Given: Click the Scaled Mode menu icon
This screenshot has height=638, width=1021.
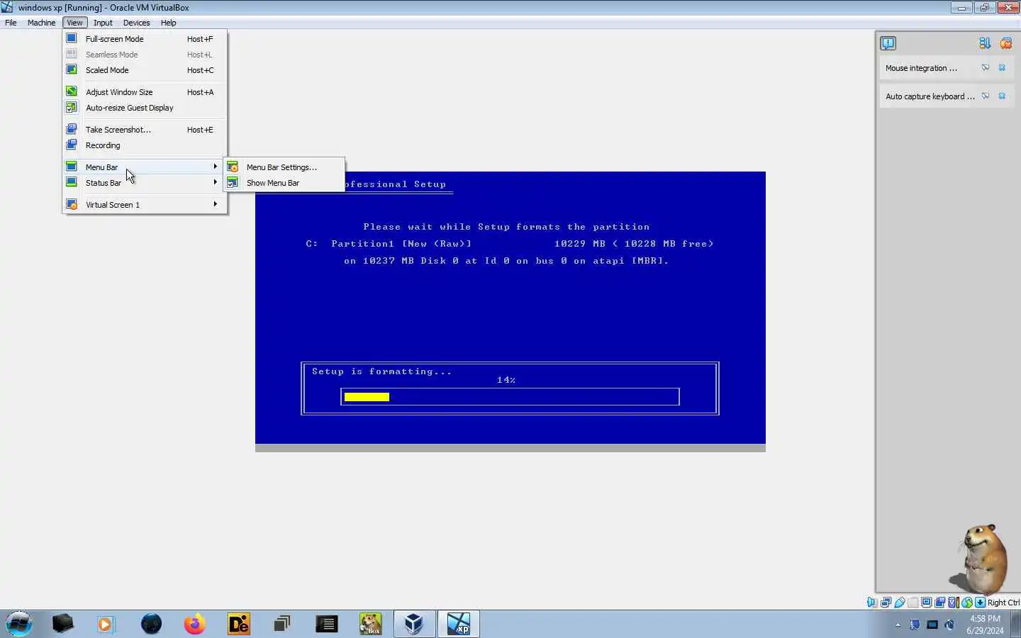Looking at the screenshot, I should [72, 69].
